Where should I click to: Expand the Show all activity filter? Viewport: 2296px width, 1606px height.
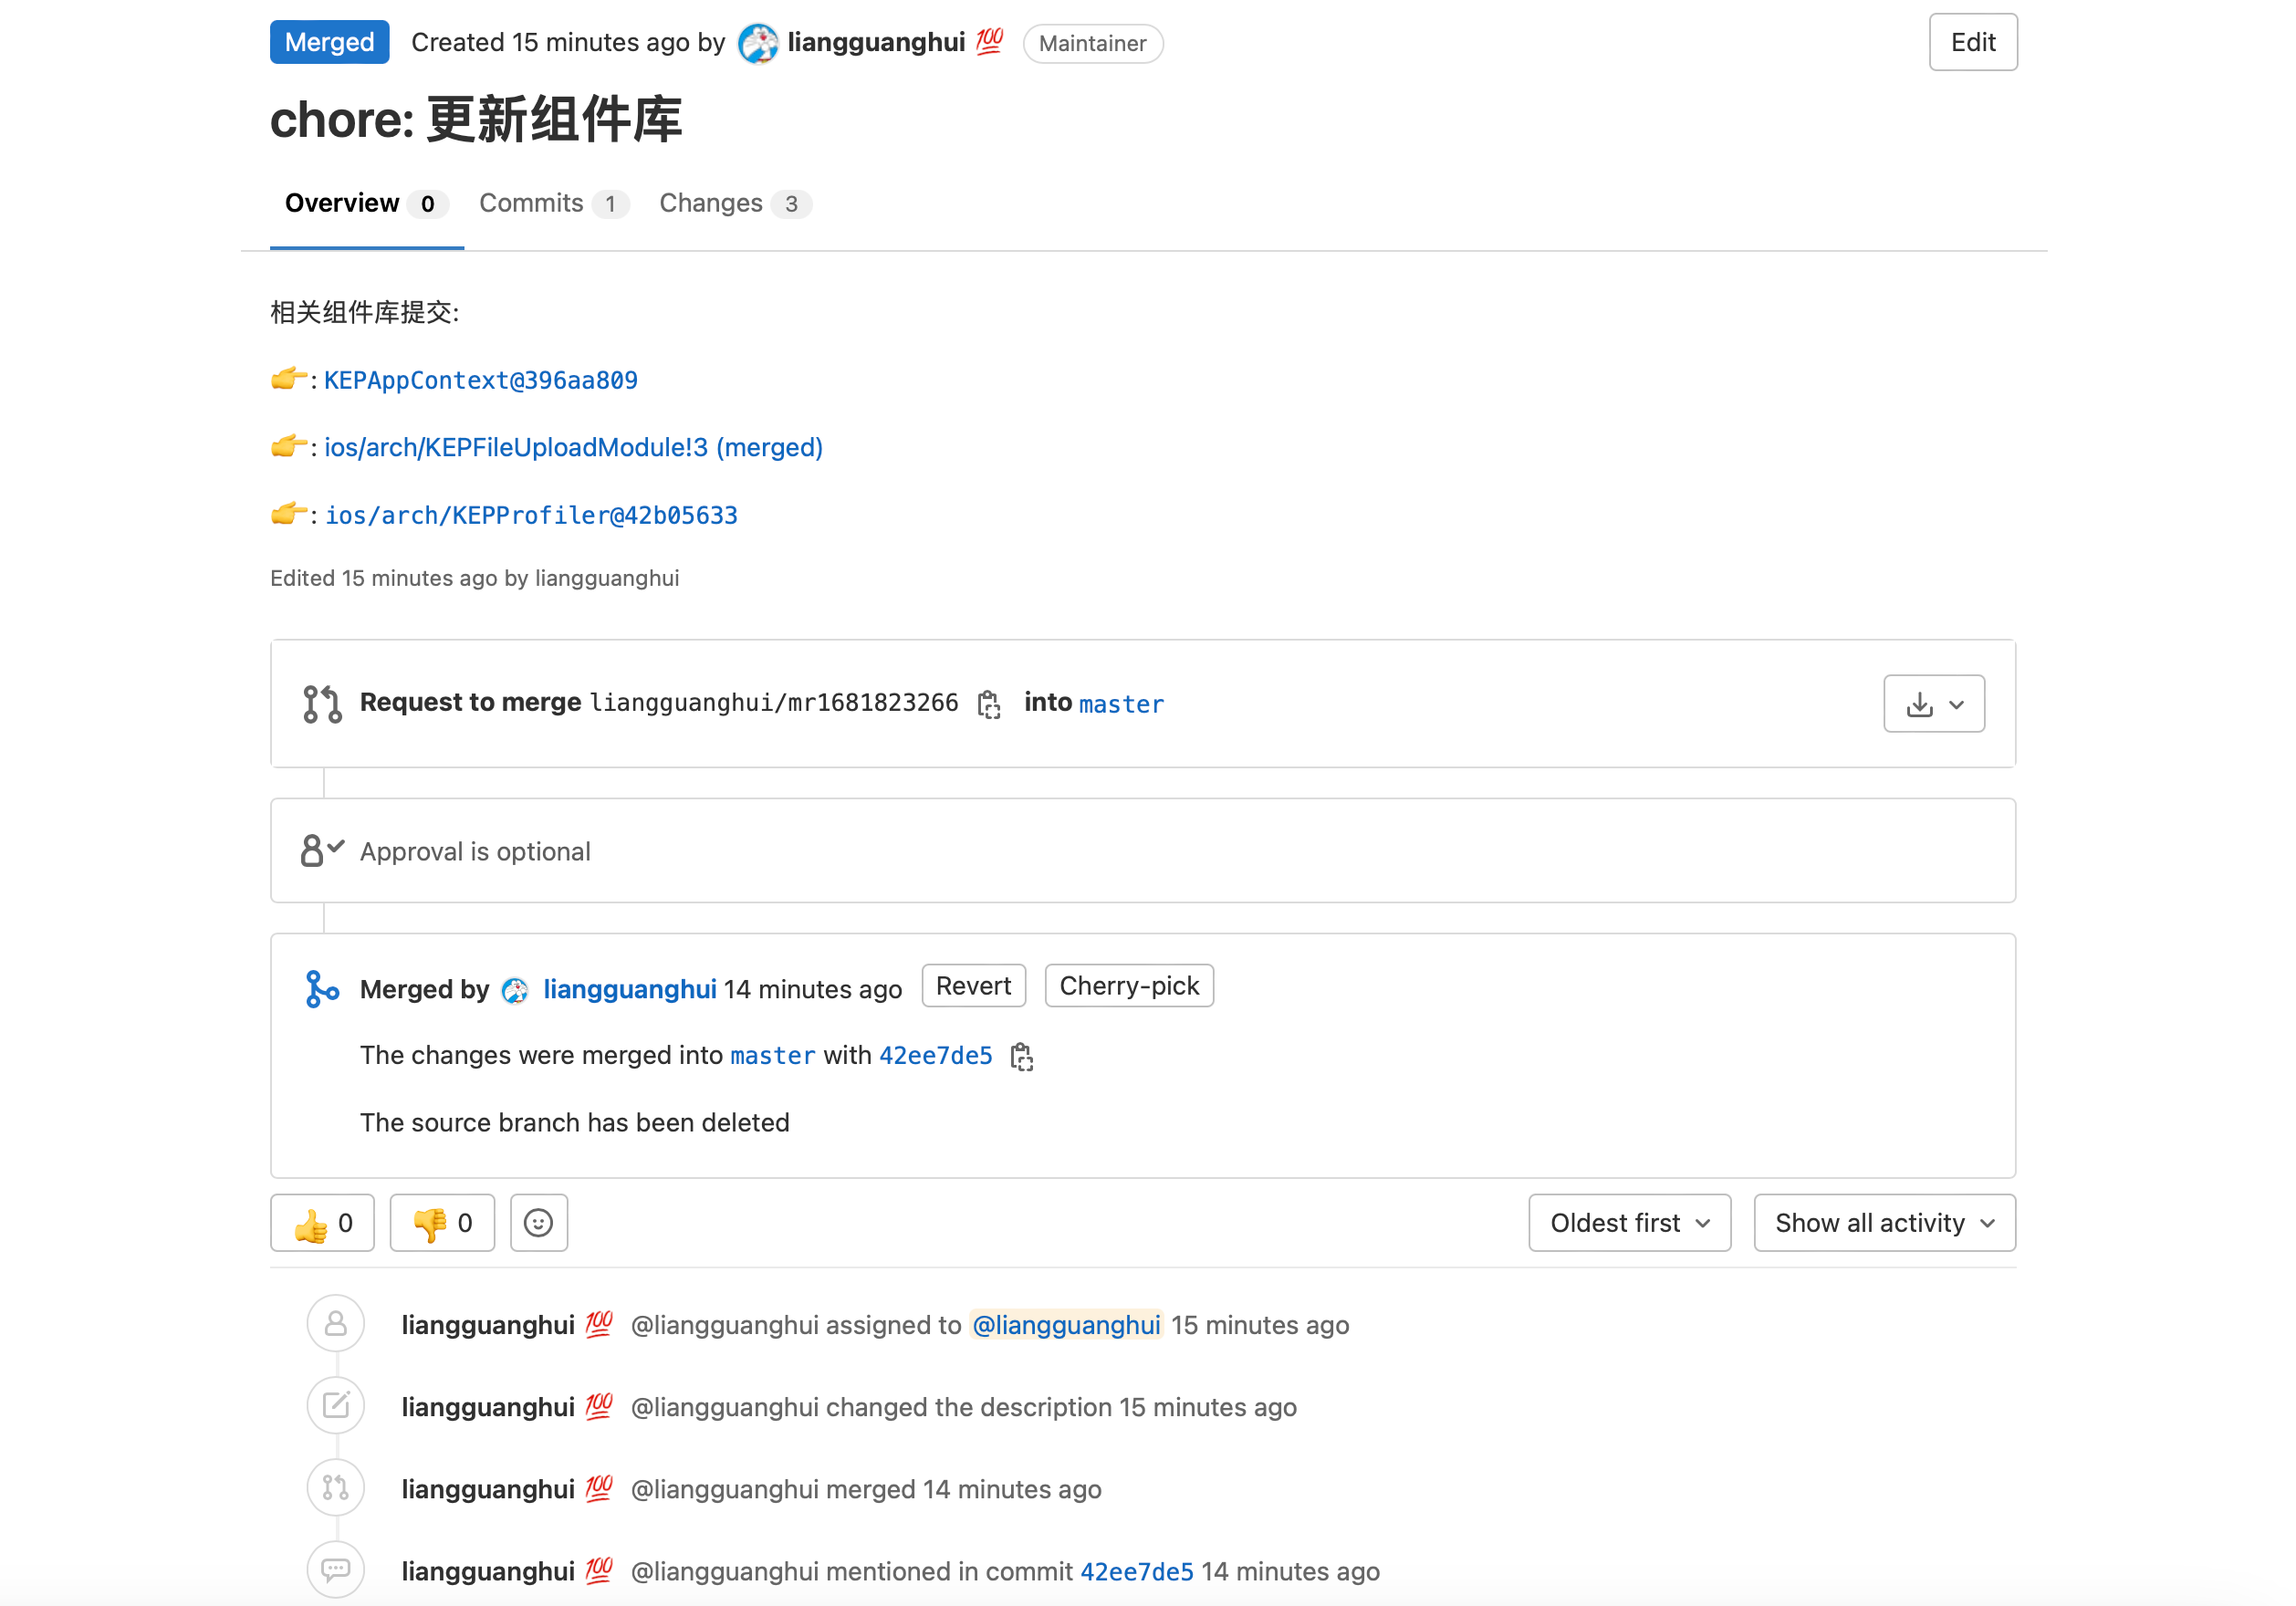click(x=1884, y=1223)
